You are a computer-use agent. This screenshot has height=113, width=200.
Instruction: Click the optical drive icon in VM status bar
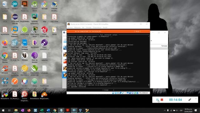pos(116,93)
